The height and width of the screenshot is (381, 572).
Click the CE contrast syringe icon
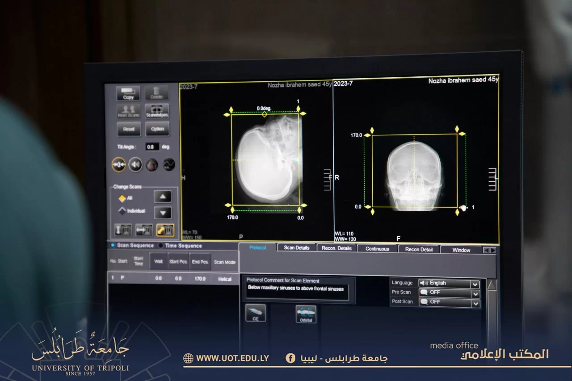click(x=256, y=313)
